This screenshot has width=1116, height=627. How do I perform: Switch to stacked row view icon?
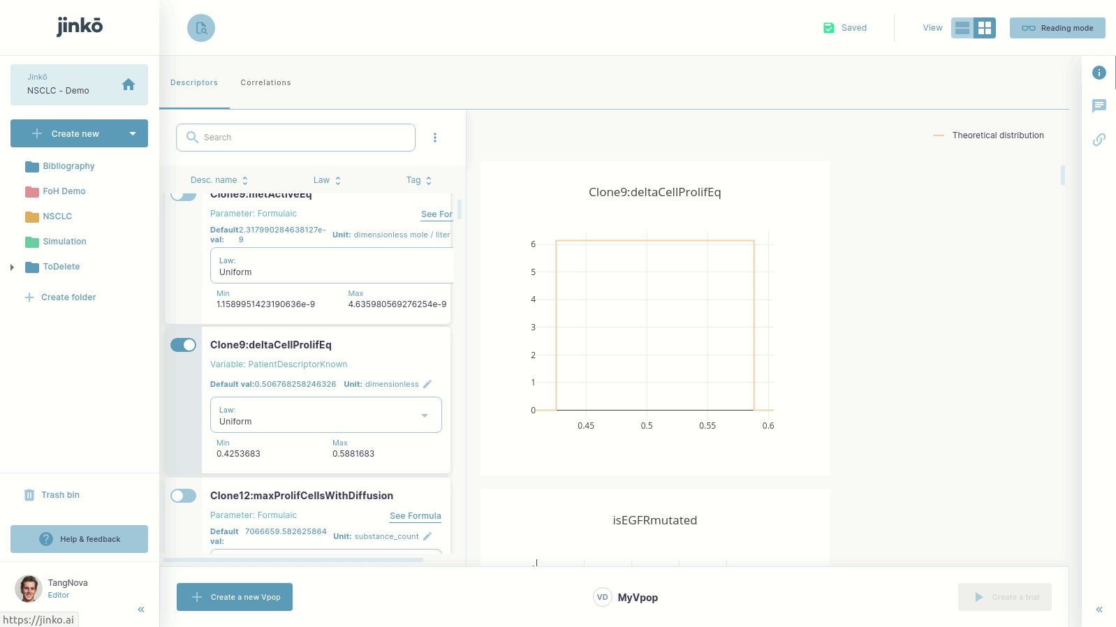(x=962, y=28)
